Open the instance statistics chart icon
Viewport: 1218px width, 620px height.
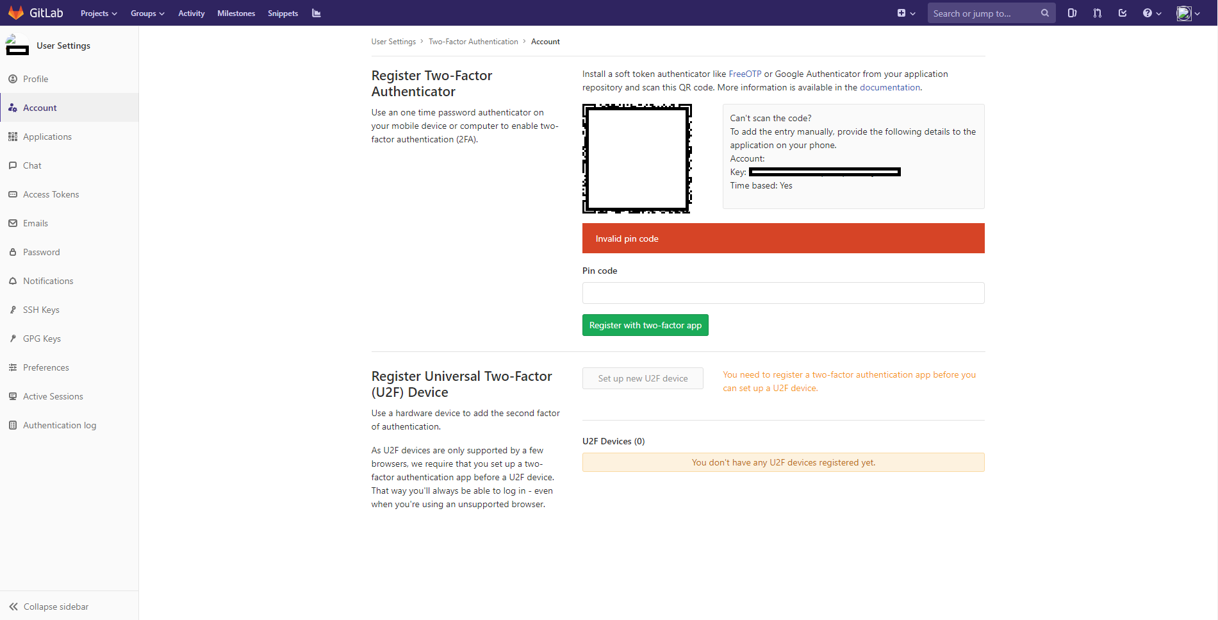[x=316, y=13]
